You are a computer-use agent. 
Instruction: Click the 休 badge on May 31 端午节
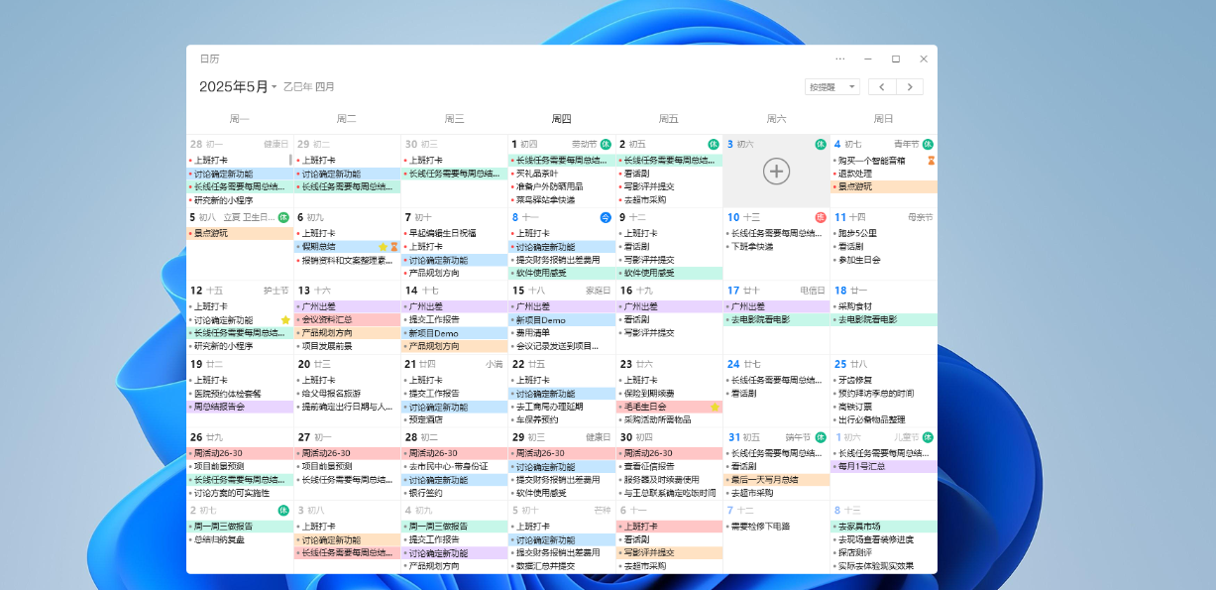click(x=821, y=437)
